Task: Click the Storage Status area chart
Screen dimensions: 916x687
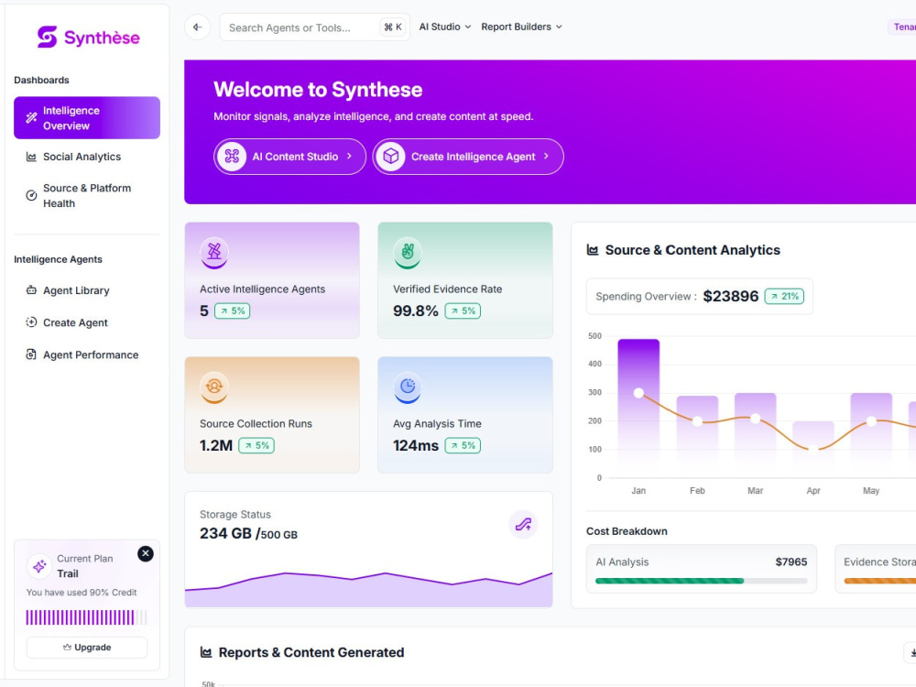Action: [368, 589]
